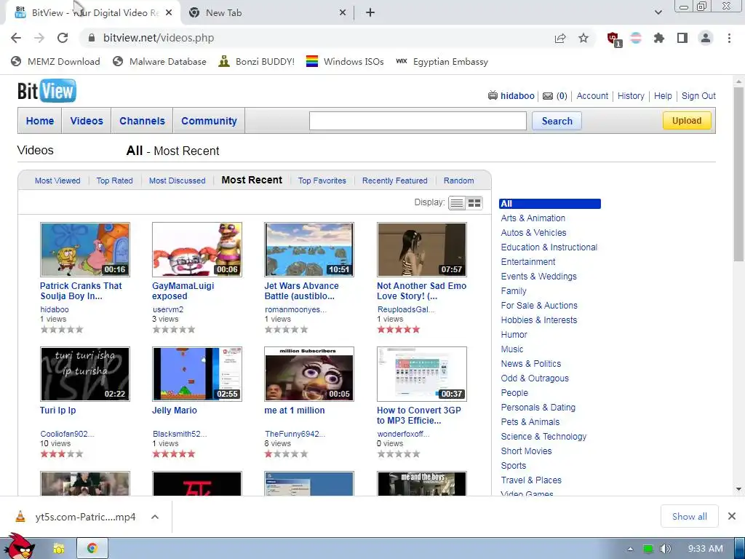Go to the Home menu item
Viewport: 745px width, 559px height.
[40, 121]
